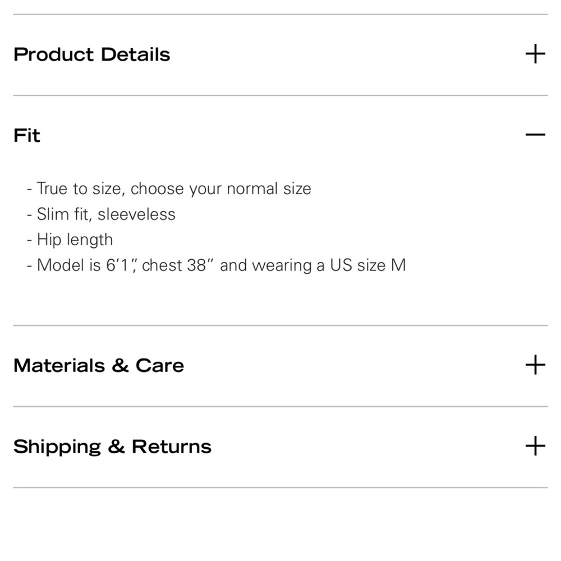Open the Materials & Care heading
The image size is (561, 561).
[x=99, y=365]
